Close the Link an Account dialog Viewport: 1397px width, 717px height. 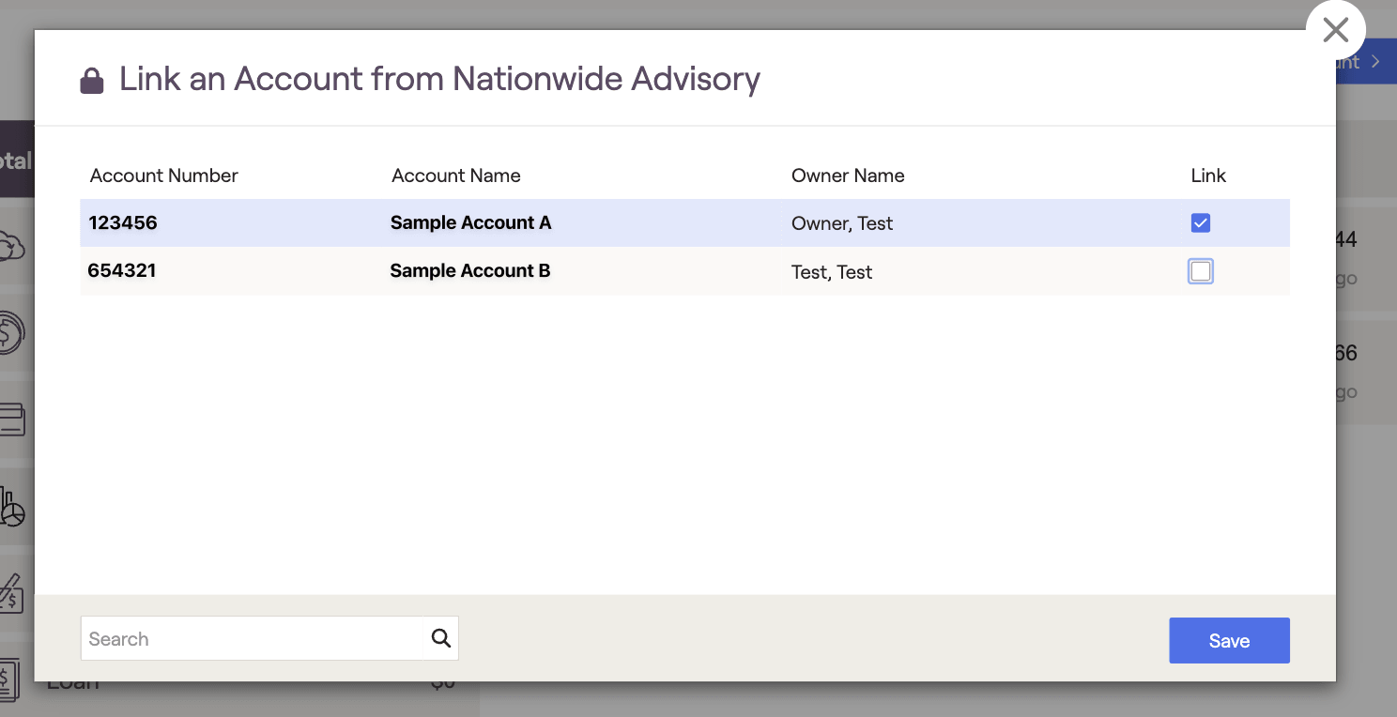pos(1335,30)
